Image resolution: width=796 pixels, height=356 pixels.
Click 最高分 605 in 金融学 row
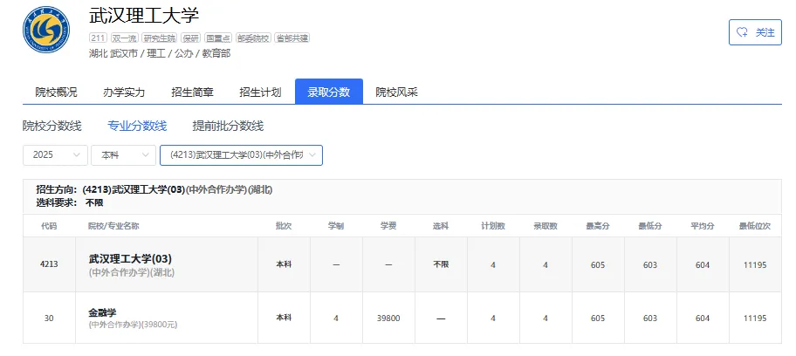(598, 318)
